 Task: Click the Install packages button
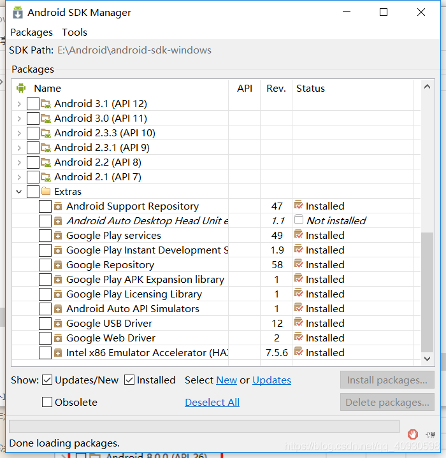387,380
